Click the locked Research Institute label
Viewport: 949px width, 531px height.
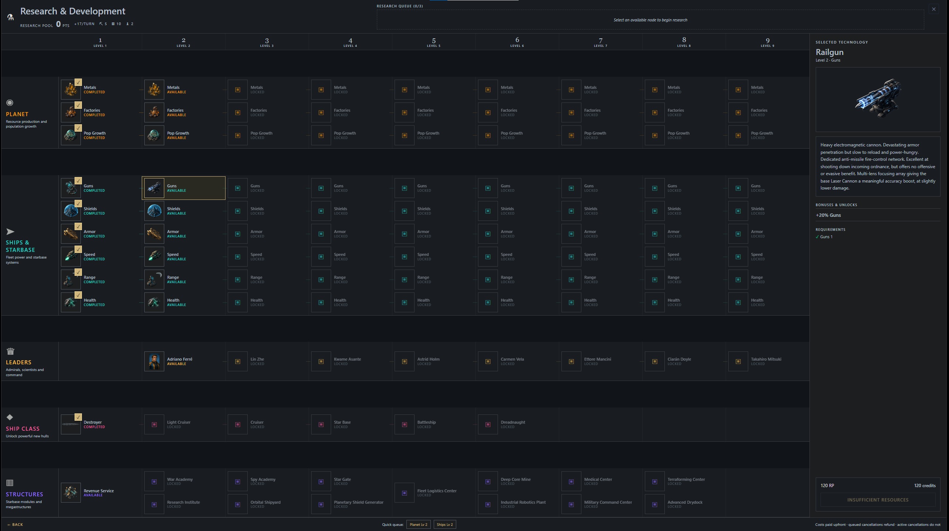click(x=183, y=502)
